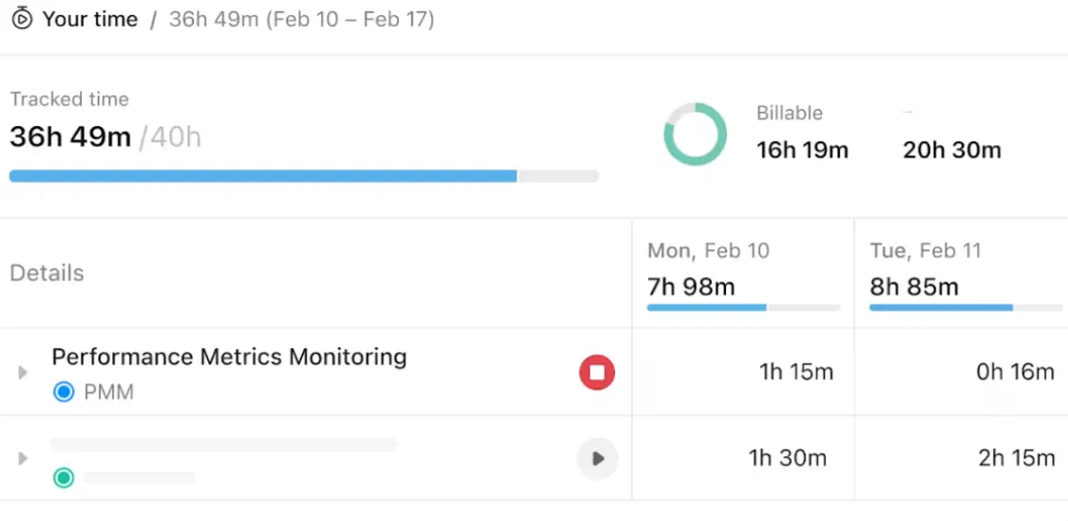
Task: Expand the second task row arrow
Action: [x=23, y=458]
